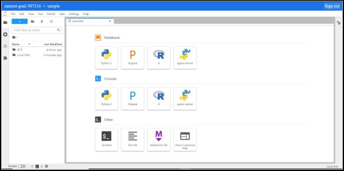Click the '4 minutes ago' timestamp
Viewport: 344px width, 171px height.
pyautogui.click(x=53, y=55)
